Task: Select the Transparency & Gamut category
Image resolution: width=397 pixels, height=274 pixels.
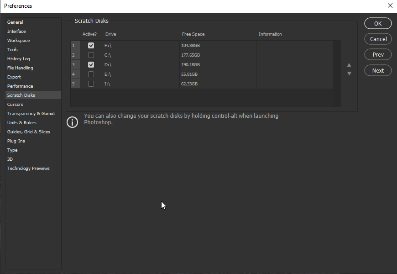Action: click(31, 113)
